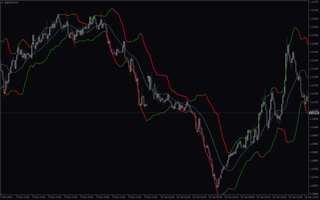Click price level 1.10655 on the axis
The image size is (320, 200).
314,185
